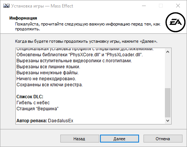Click the "Список DLC:" heading

coord(30,97)
